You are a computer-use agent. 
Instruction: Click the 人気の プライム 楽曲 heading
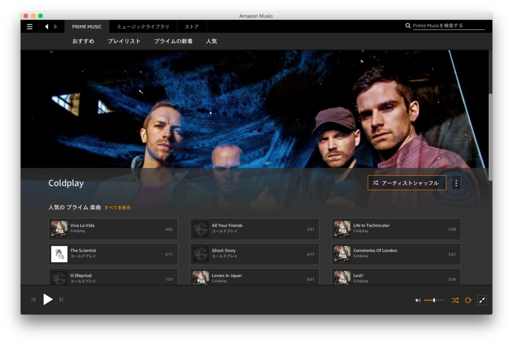coord(75,207)
